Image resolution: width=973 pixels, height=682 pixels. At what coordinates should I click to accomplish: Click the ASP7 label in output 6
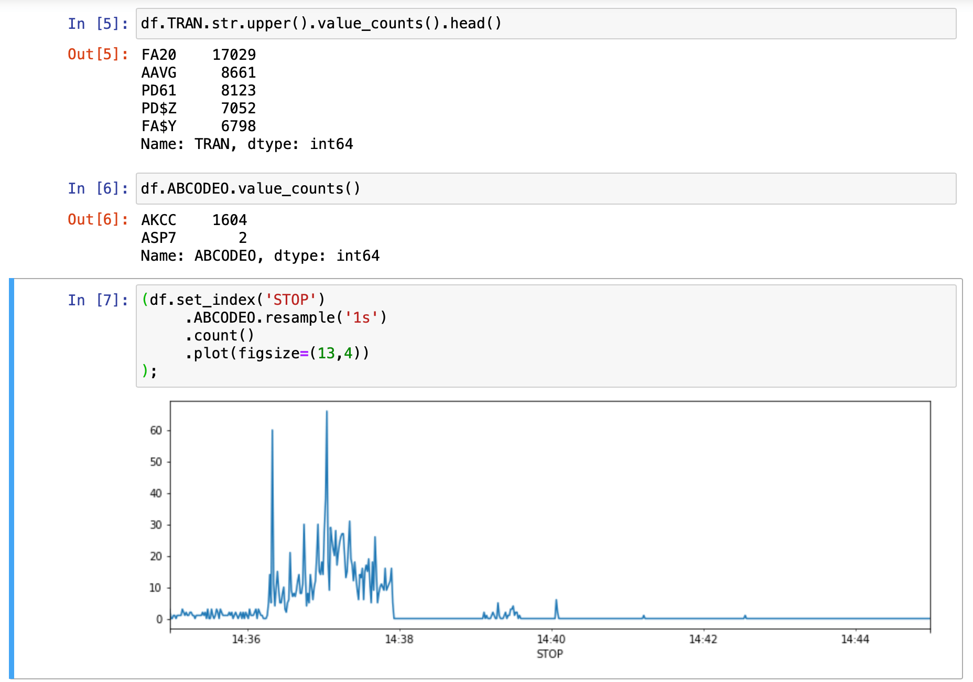[x=159, y=238]
